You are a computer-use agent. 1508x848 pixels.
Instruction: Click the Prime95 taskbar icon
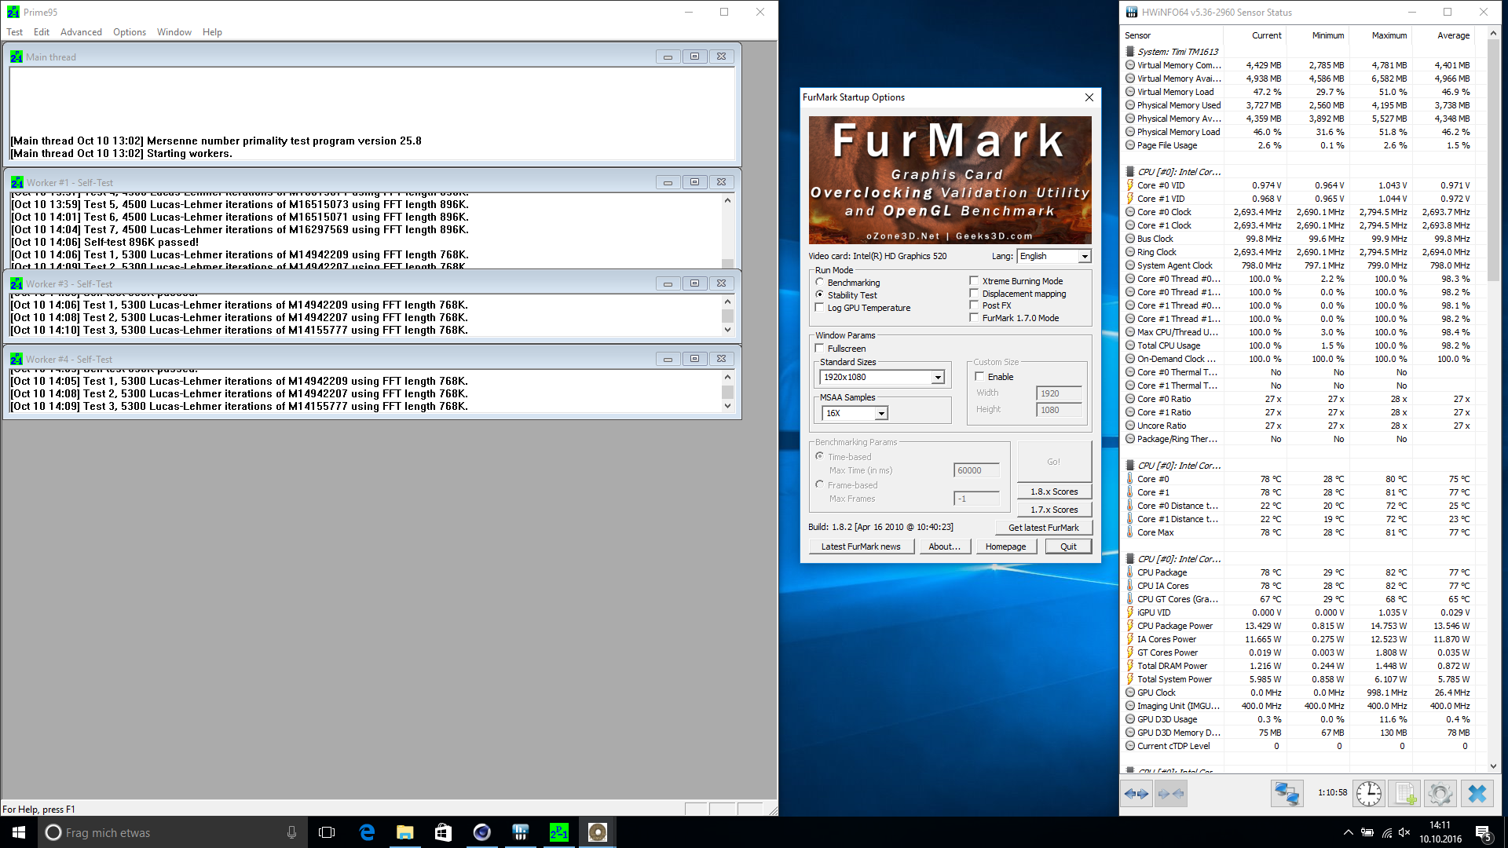(558, 832)
